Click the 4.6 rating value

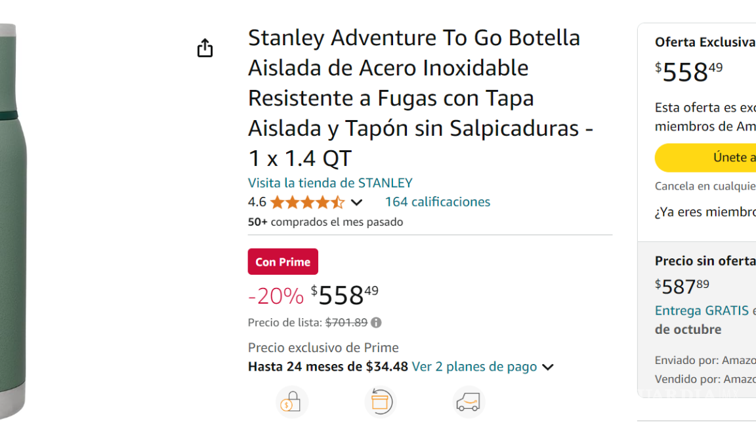(256, 201)
